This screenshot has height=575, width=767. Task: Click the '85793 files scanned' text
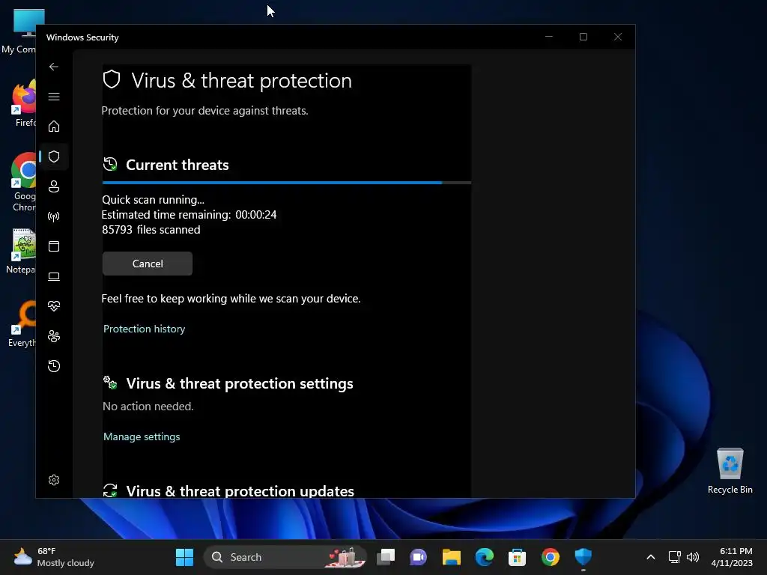(x=151, y=230)
